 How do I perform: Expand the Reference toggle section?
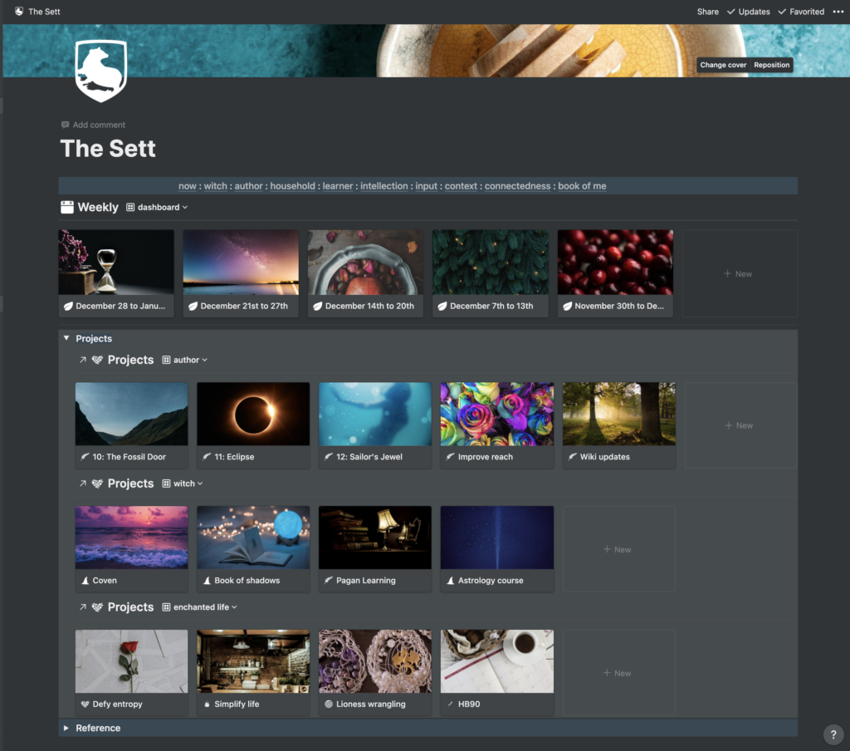[x=66, y=729]
